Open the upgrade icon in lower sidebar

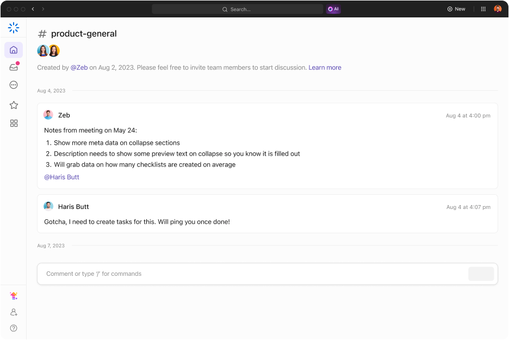14,296
